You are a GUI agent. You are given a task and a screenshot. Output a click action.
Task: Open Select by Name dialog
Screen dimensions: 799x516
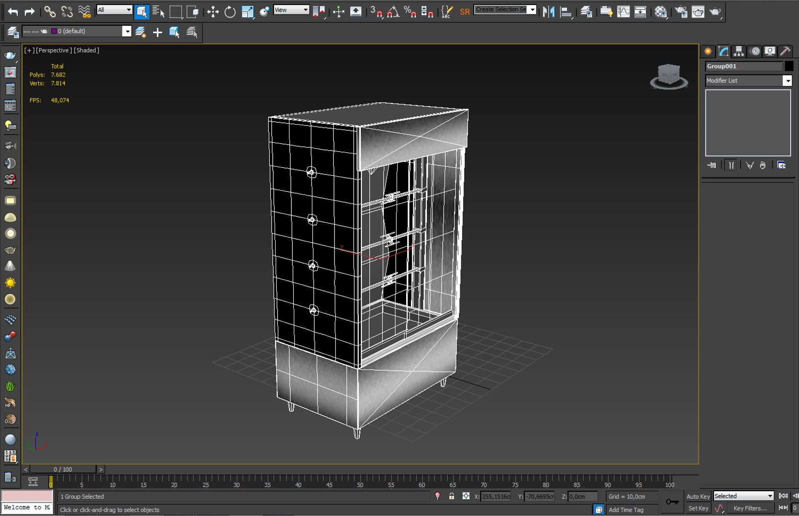[x=158, y=11]
